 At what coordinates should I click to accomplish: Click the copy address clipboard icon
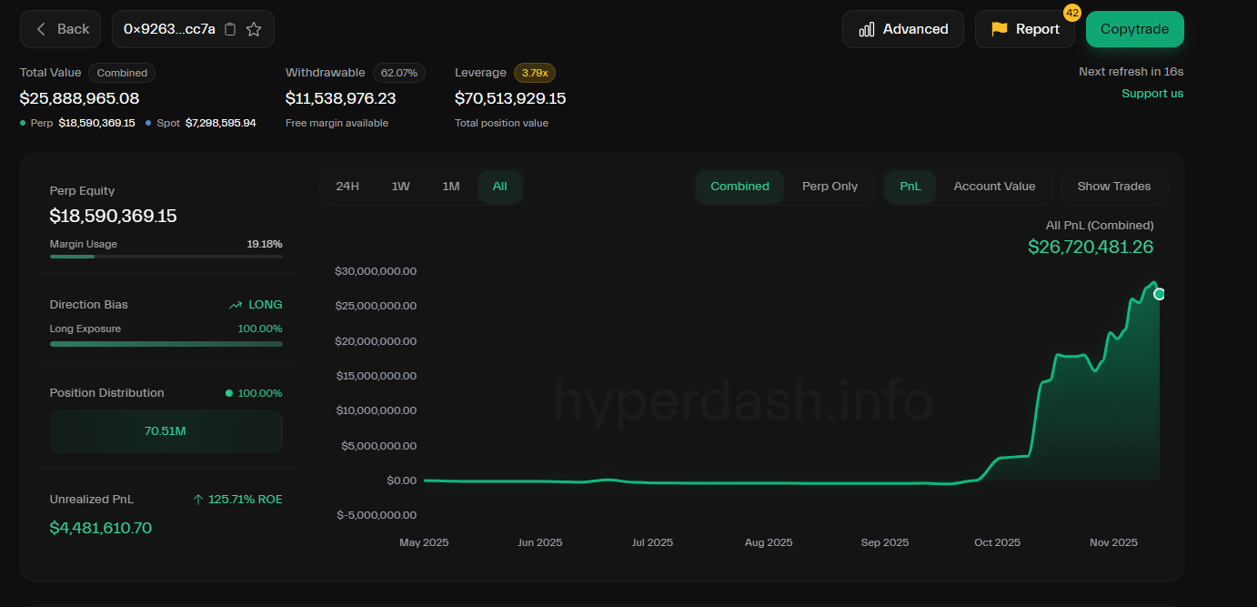pyautogui.click(x=230, y=29)
